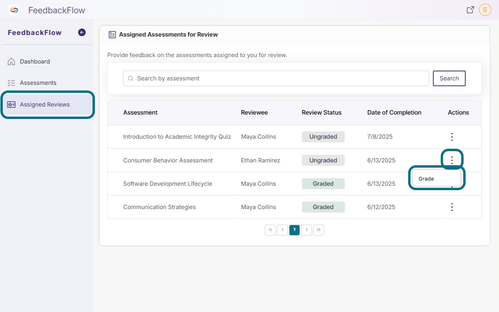
Task: Click the FeedbackFlow title in top header
Action: [57, 10]
